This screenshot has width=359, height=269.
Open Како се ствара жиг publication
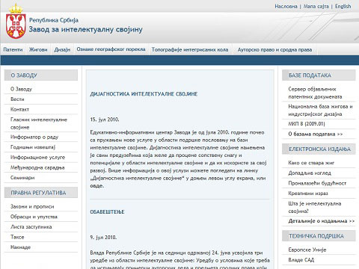point(311,163)
